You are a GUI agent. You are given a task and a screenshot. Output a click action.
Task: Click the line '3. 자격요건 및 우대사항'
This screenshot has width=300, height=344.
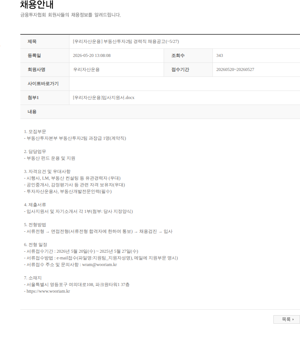coord(47,171)
